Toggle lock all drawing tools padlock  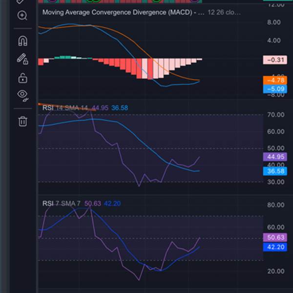point(22,78)
